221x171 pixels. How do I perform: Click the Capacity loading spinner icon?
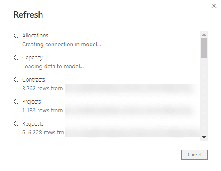16,57
